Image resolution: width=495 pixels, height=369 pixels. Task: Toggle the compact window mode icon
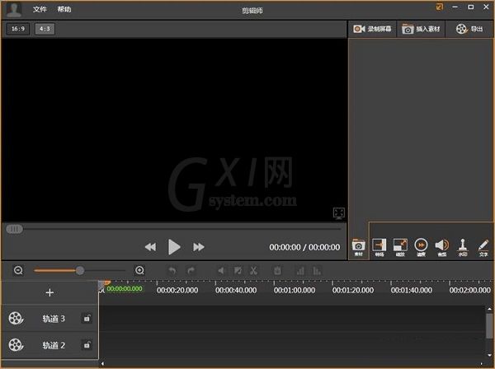440,7
